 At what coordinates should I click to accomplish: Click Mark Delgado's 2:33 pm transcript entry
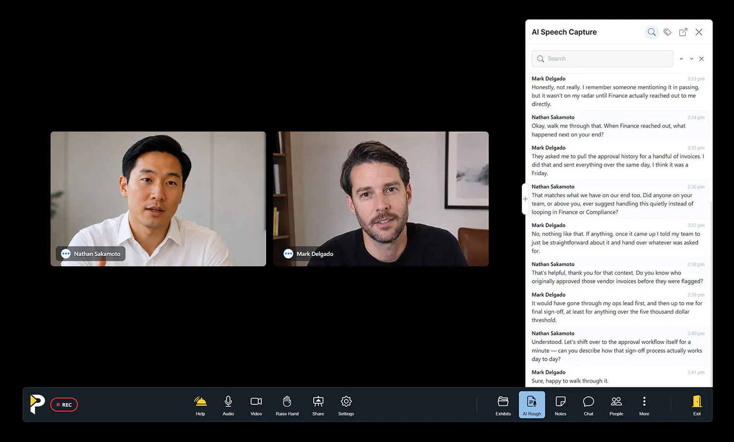tap(618, 92)
